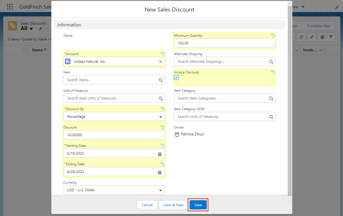Viewport: 343px width, 216px height.
Task: Click Search Alternate Shippings field
Action: pos(225,61)
